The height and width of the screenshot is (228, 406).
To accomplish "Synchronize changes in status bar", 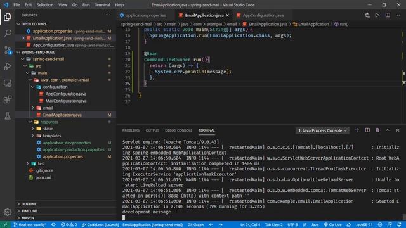I will pos(53,225).
